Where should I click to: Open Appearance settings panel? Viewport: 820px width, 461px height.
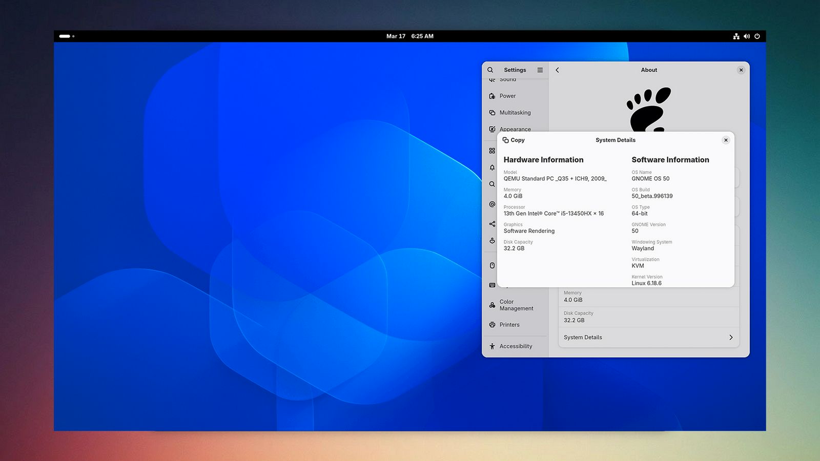[515, 129]
